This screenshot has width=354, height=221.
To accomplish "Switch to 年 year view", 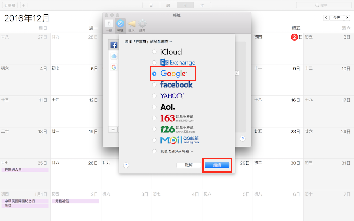I will coord(202,5).
